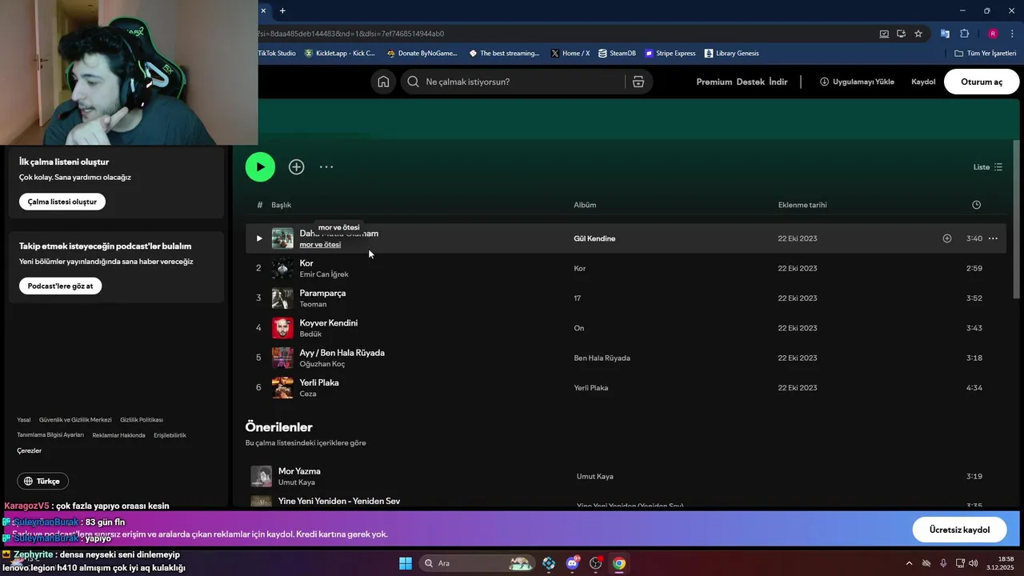Click the Ücretsiz kaydol button
Image resolution: width=1024 pixels, height=576 pixels.
959,530
